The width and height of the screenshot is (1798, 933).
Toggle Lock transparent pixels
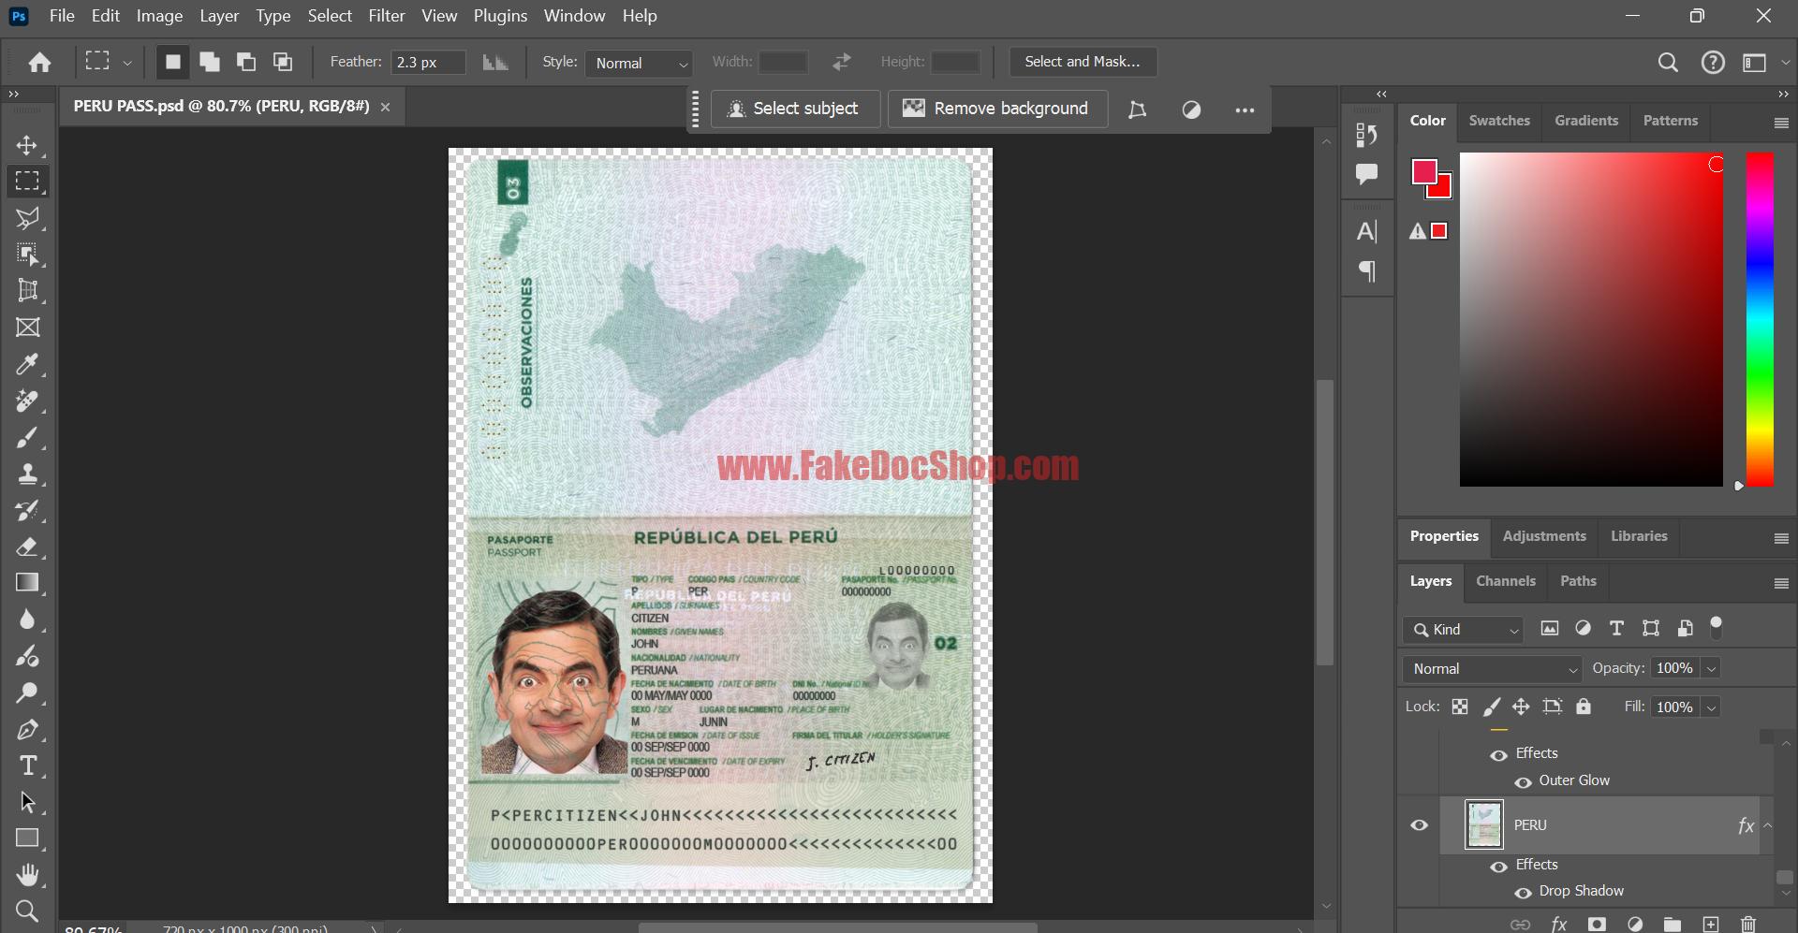1460,707
